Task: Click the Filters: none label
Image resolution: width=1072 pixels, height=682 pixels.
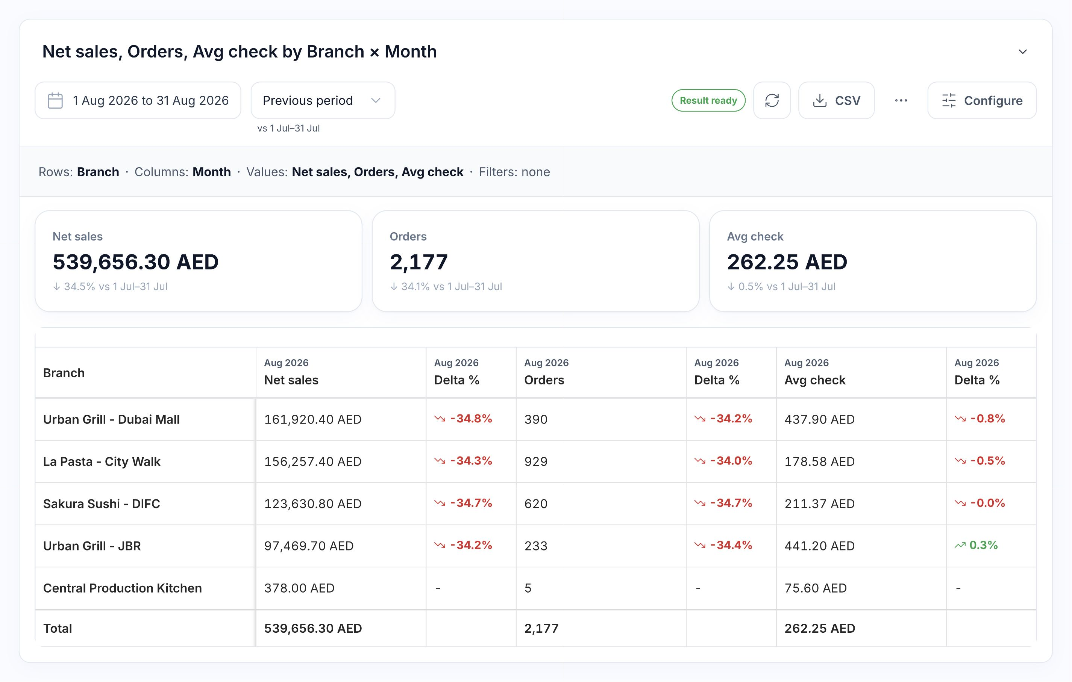Action: click(514, 172)
